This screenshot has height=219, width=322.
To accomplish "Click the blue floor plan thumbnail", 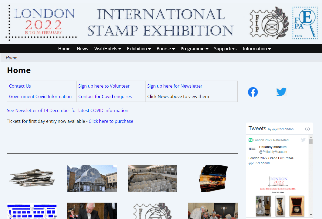I will (x=32, y=211).
